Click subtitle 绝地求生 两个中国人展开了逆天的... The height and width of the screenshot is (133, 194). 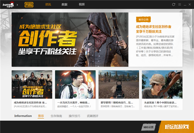coord(161,106)
